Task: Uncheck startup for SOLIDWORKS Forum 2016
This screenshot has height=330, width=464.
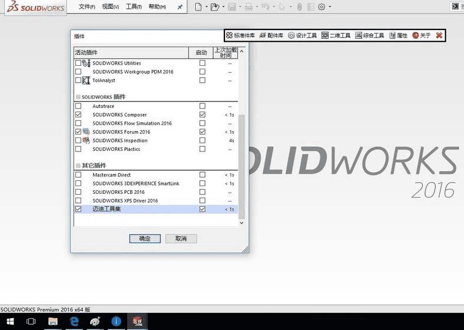Action: click(203, 132)
